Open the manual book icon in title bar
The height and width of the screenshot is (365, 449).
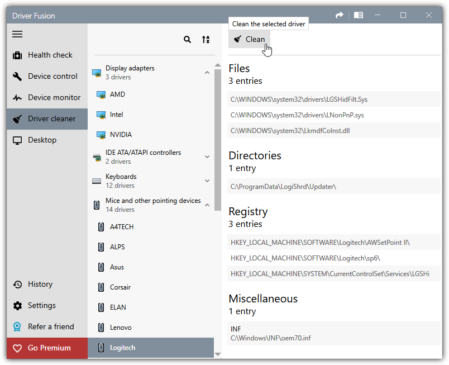359,15
